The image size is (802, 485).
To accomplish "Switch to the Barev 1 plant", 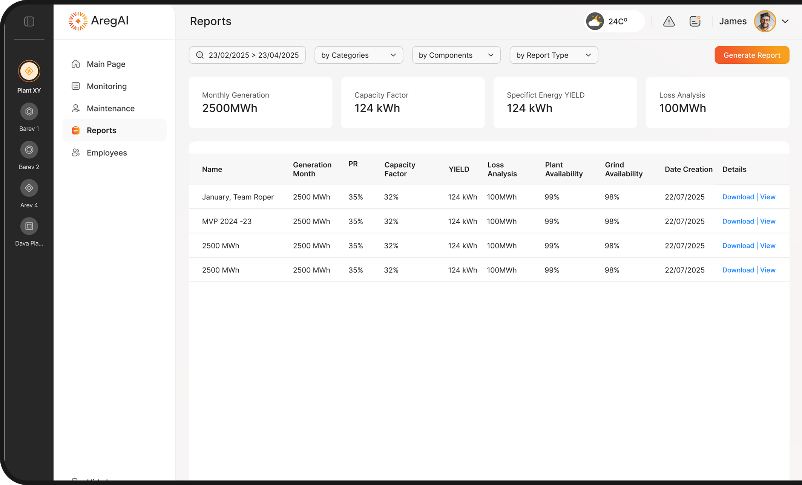I will (29, 112).
